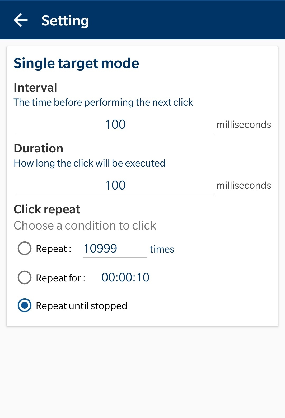Tap the 'Click repeat' section label
The height and width of the screenshot is (418, 285).
point(47,209)
